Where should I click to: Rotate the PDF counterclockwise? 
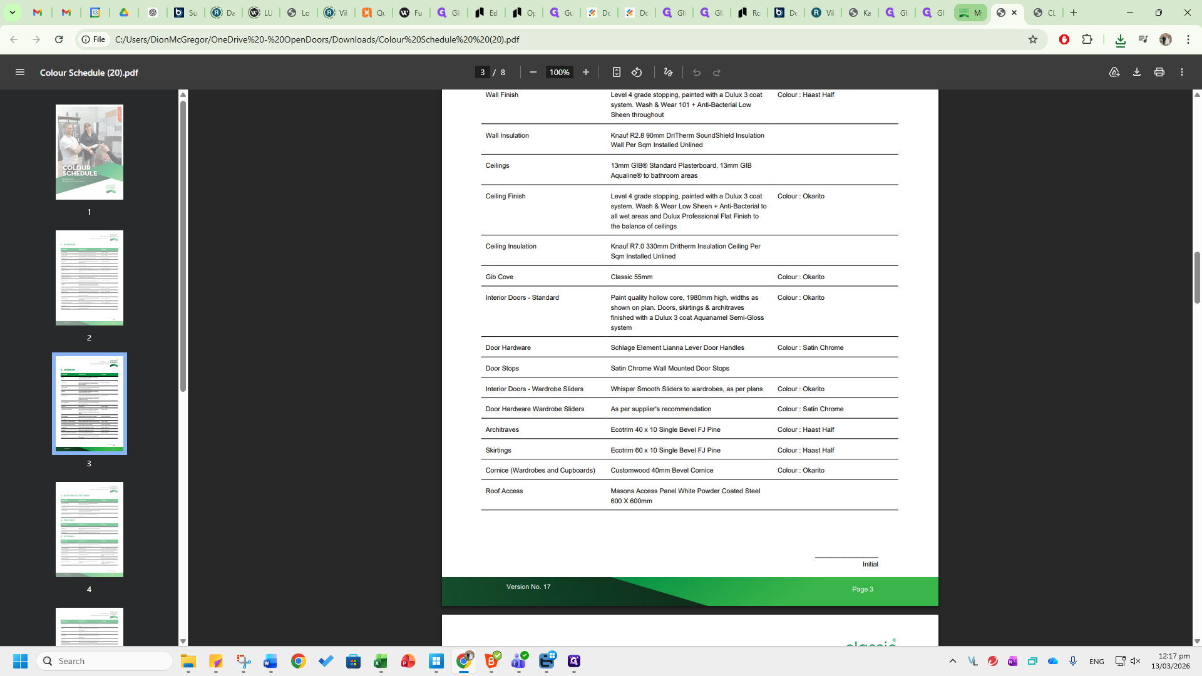click(637, 73)
